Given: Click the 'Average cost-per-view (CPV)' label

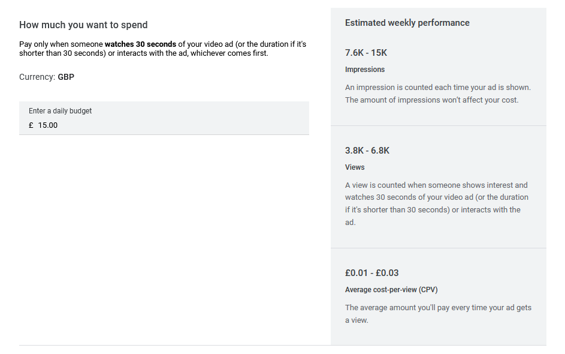Looking at the screenshot, I should point(391,290).
